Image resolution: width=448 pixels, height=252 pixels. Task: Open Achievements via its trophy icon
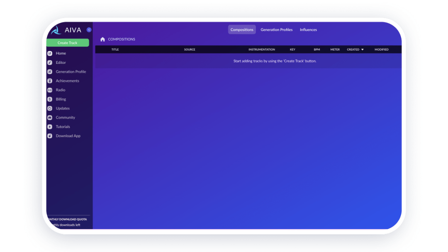pyautogui.click(x=50, y=81)
